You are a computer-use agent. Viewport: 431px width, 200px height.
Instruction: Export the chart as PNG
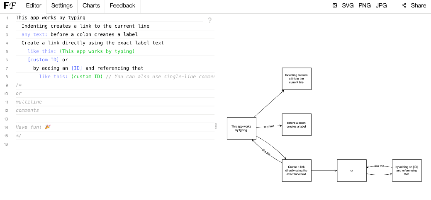365,6
